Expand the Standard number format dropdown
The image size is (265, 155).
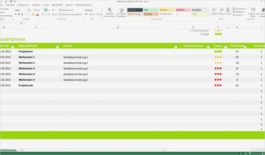[x=102, y=10]
